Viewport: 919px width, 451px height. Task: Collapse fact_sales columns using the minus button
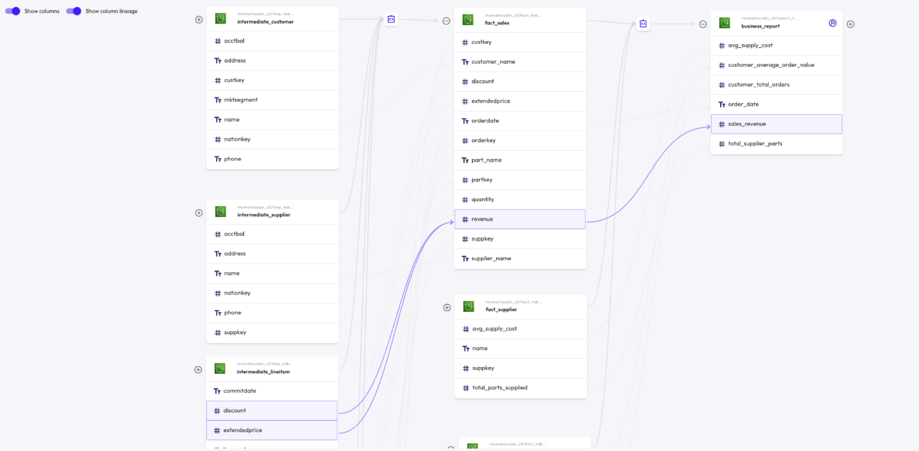(x=446, y=21)
